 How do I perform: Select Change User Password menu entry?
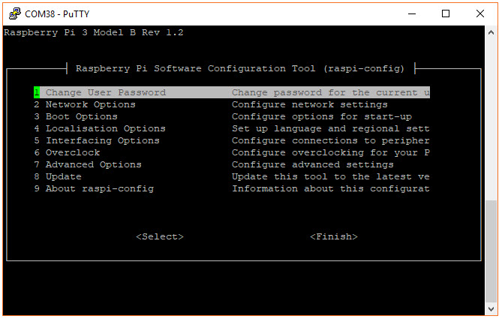coord(105,92)
